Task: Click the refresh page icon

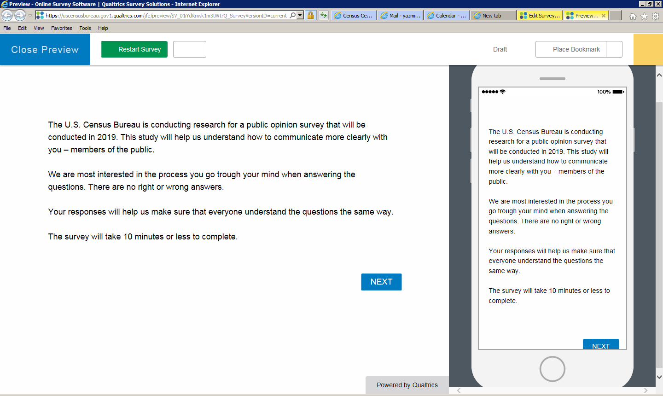Action: coord(324,15)
